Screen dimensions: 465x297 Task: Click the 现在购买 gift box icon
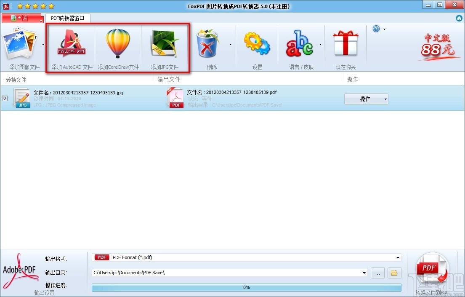[x=345, y=43]
